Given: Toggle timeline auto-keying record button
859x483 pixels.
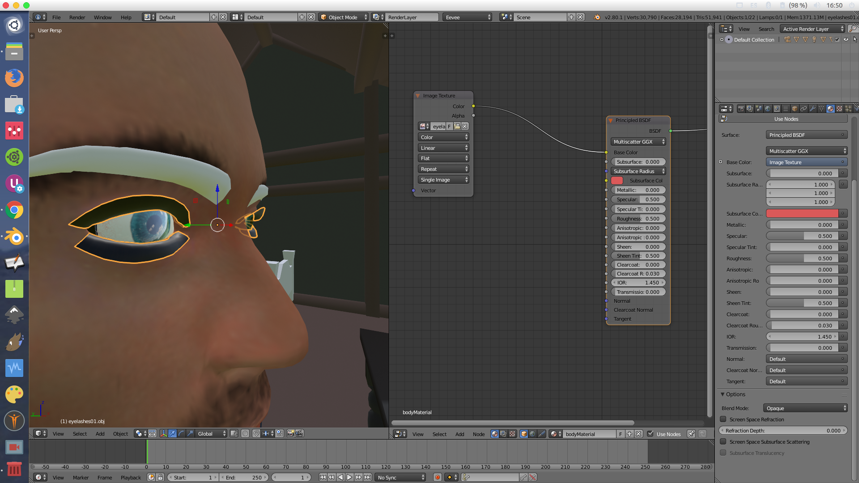Looking at the screenshot, I should pos(438,478).
